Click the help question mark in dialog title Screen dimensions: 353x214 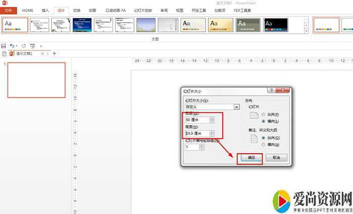tap(272, 91)
